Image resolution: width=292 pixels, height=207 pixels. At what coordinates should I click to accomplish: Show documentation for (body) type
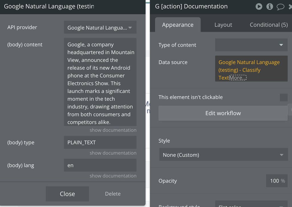(113, 153)
